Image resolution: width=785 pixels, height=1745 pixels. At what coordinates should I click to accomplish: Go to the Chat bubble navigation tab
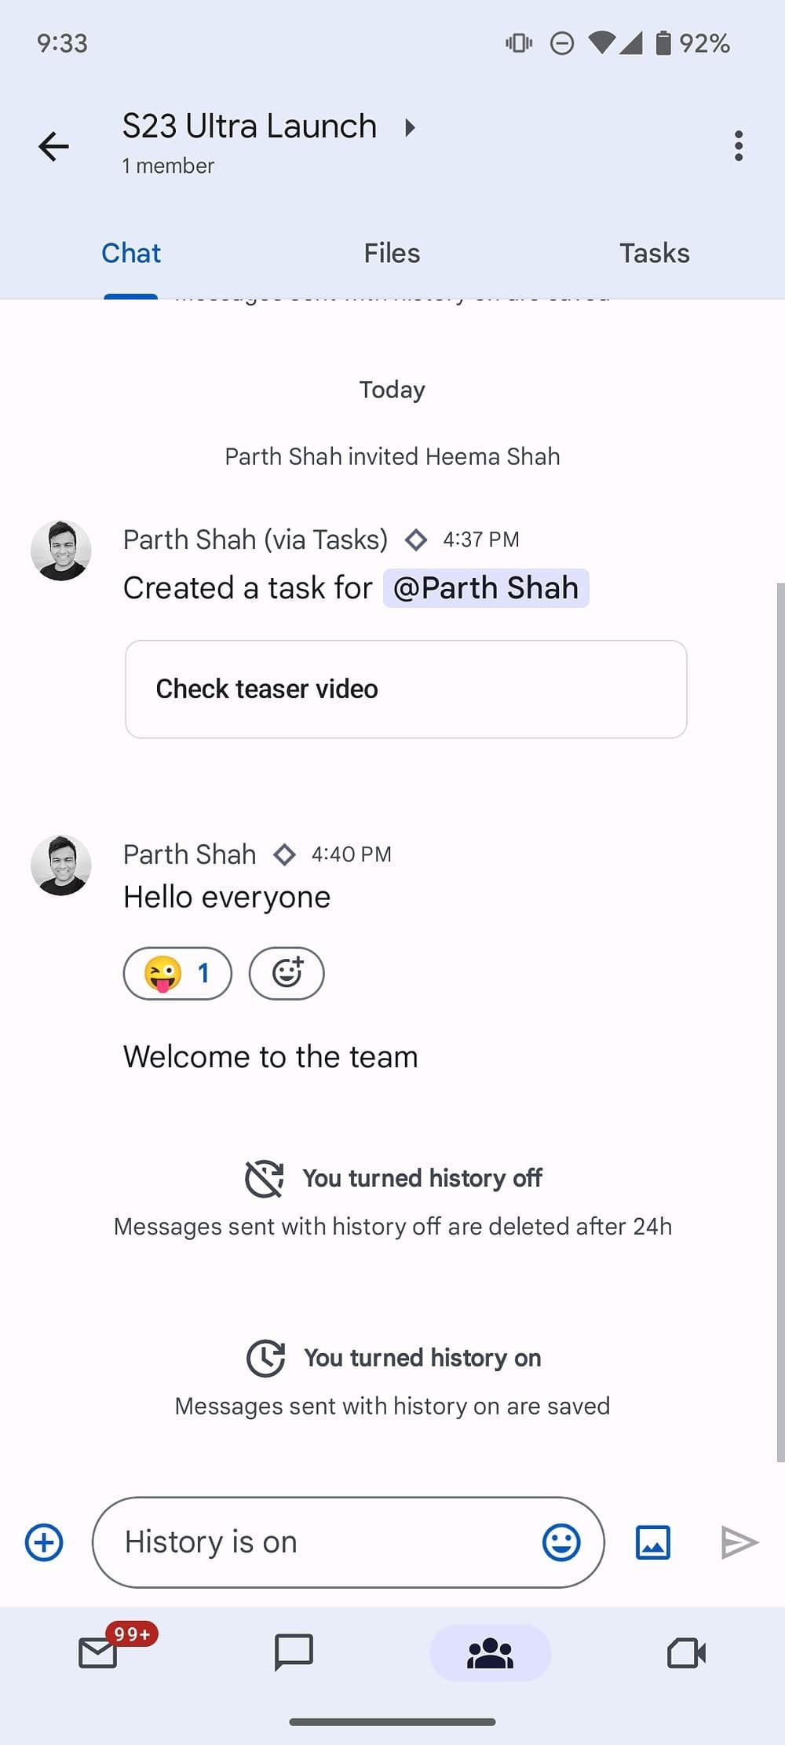point(294,1652)
